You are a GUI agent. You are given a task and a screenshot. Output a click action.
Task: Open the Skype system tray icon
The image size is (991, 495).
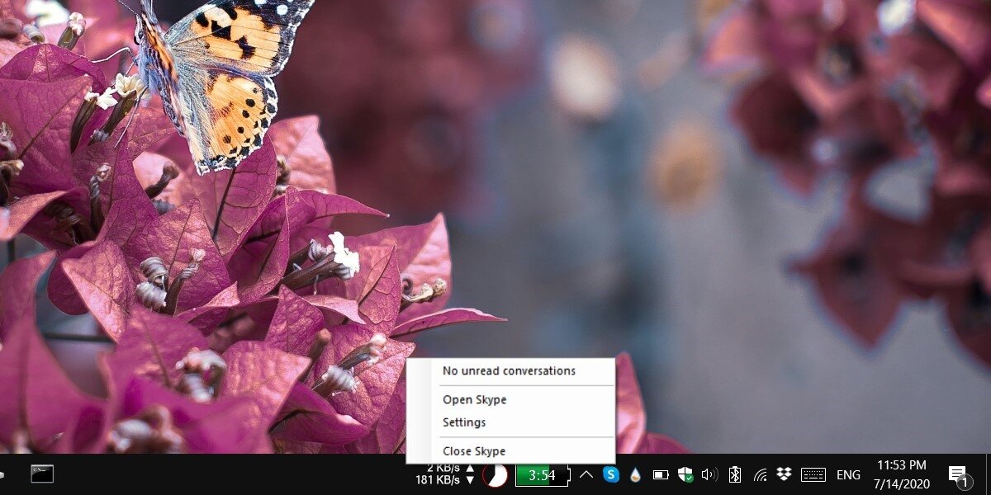coord(610,474)
